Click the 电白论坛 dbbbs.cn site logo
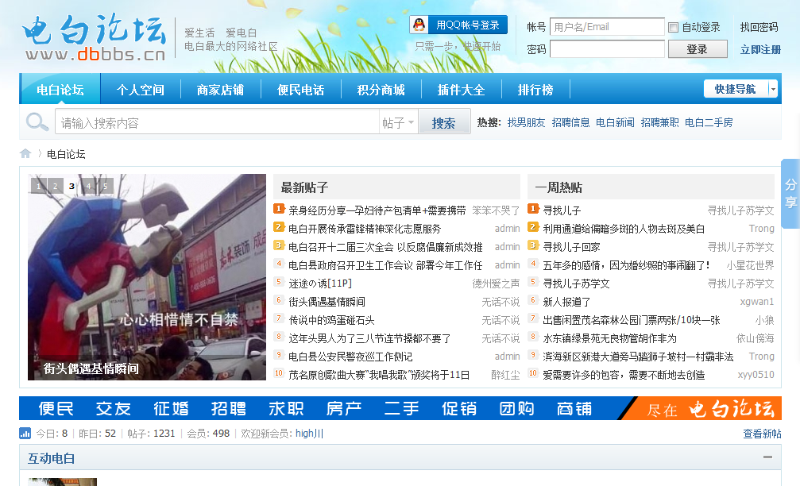The width and height of the screenshot is (800, 486). 90,36
